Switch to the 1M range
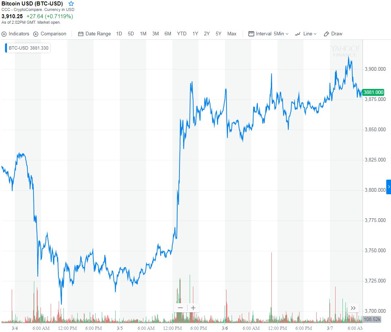This screenshot has width=391, height=332. pyautogui.click(x=143, y=34)
